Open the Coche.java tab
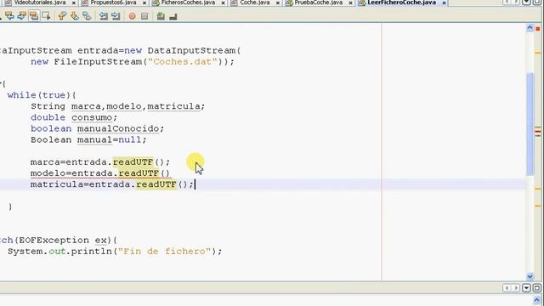The image size is (544, 306). (x=255, y=3)
